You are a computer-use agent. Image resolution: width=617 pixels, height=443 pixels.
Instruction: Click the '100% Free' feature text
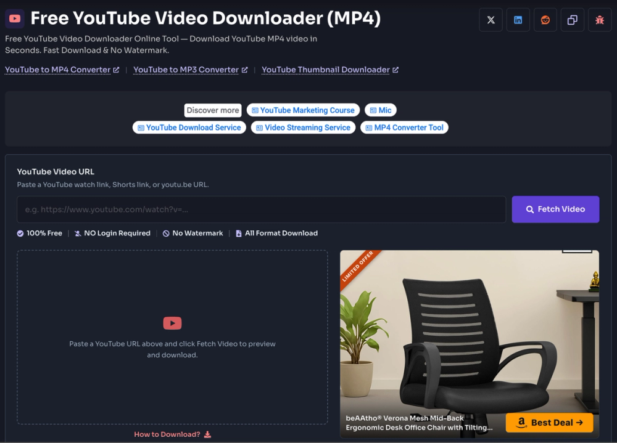click(44, 233)
